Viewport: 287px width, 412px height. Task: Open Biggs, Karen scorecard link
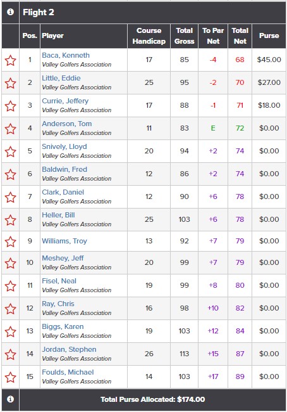pyautogui.click(x=63, y=326)
